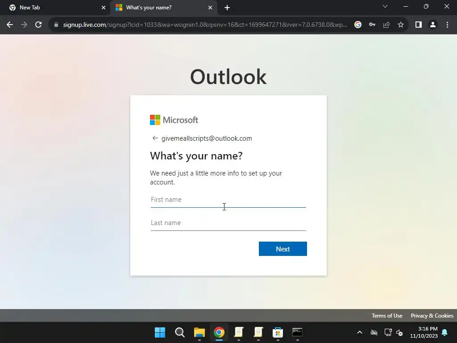Click the browser forward arrow

pos(24,25)
